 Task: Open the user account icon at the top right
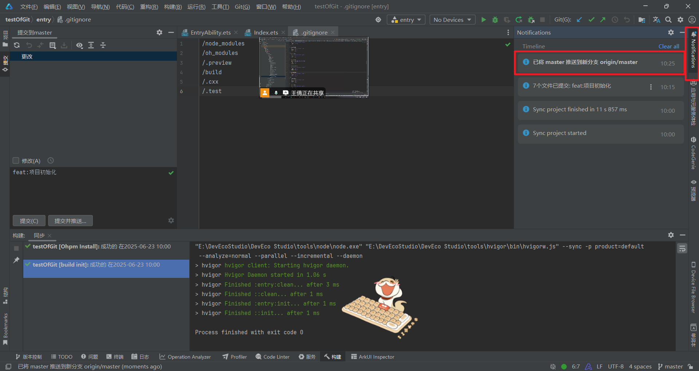692,20
